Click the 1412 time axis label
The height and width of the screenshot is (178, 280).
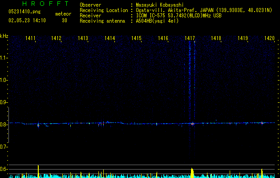[56, 38]
